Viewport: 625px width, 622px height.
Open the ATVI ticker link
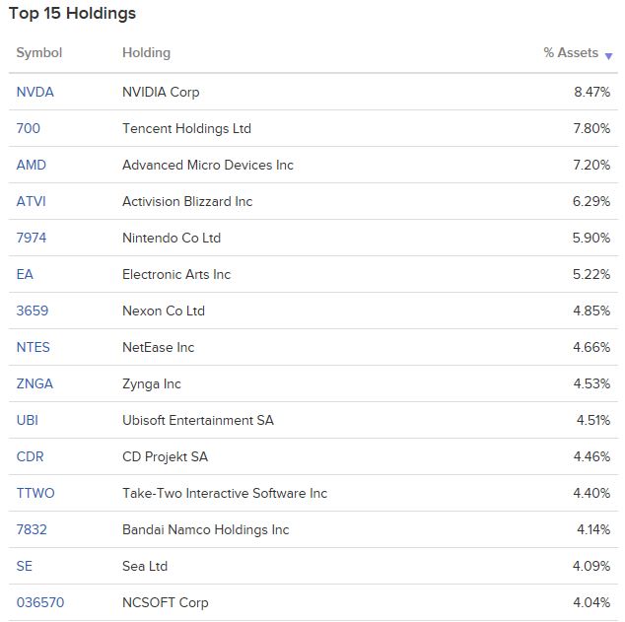click(x=32, y=201)
